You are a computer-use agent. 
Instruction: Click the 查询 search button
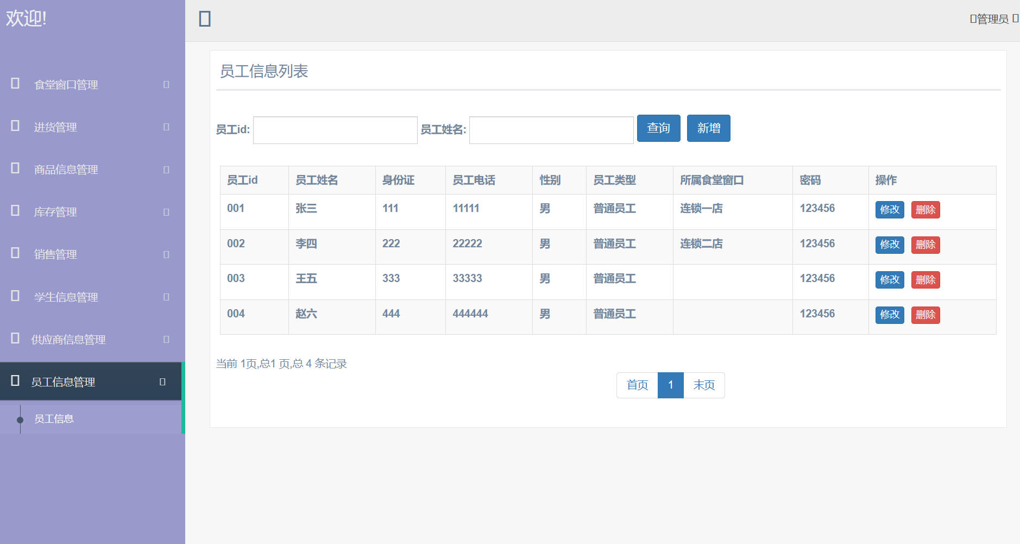coord(658,128)
